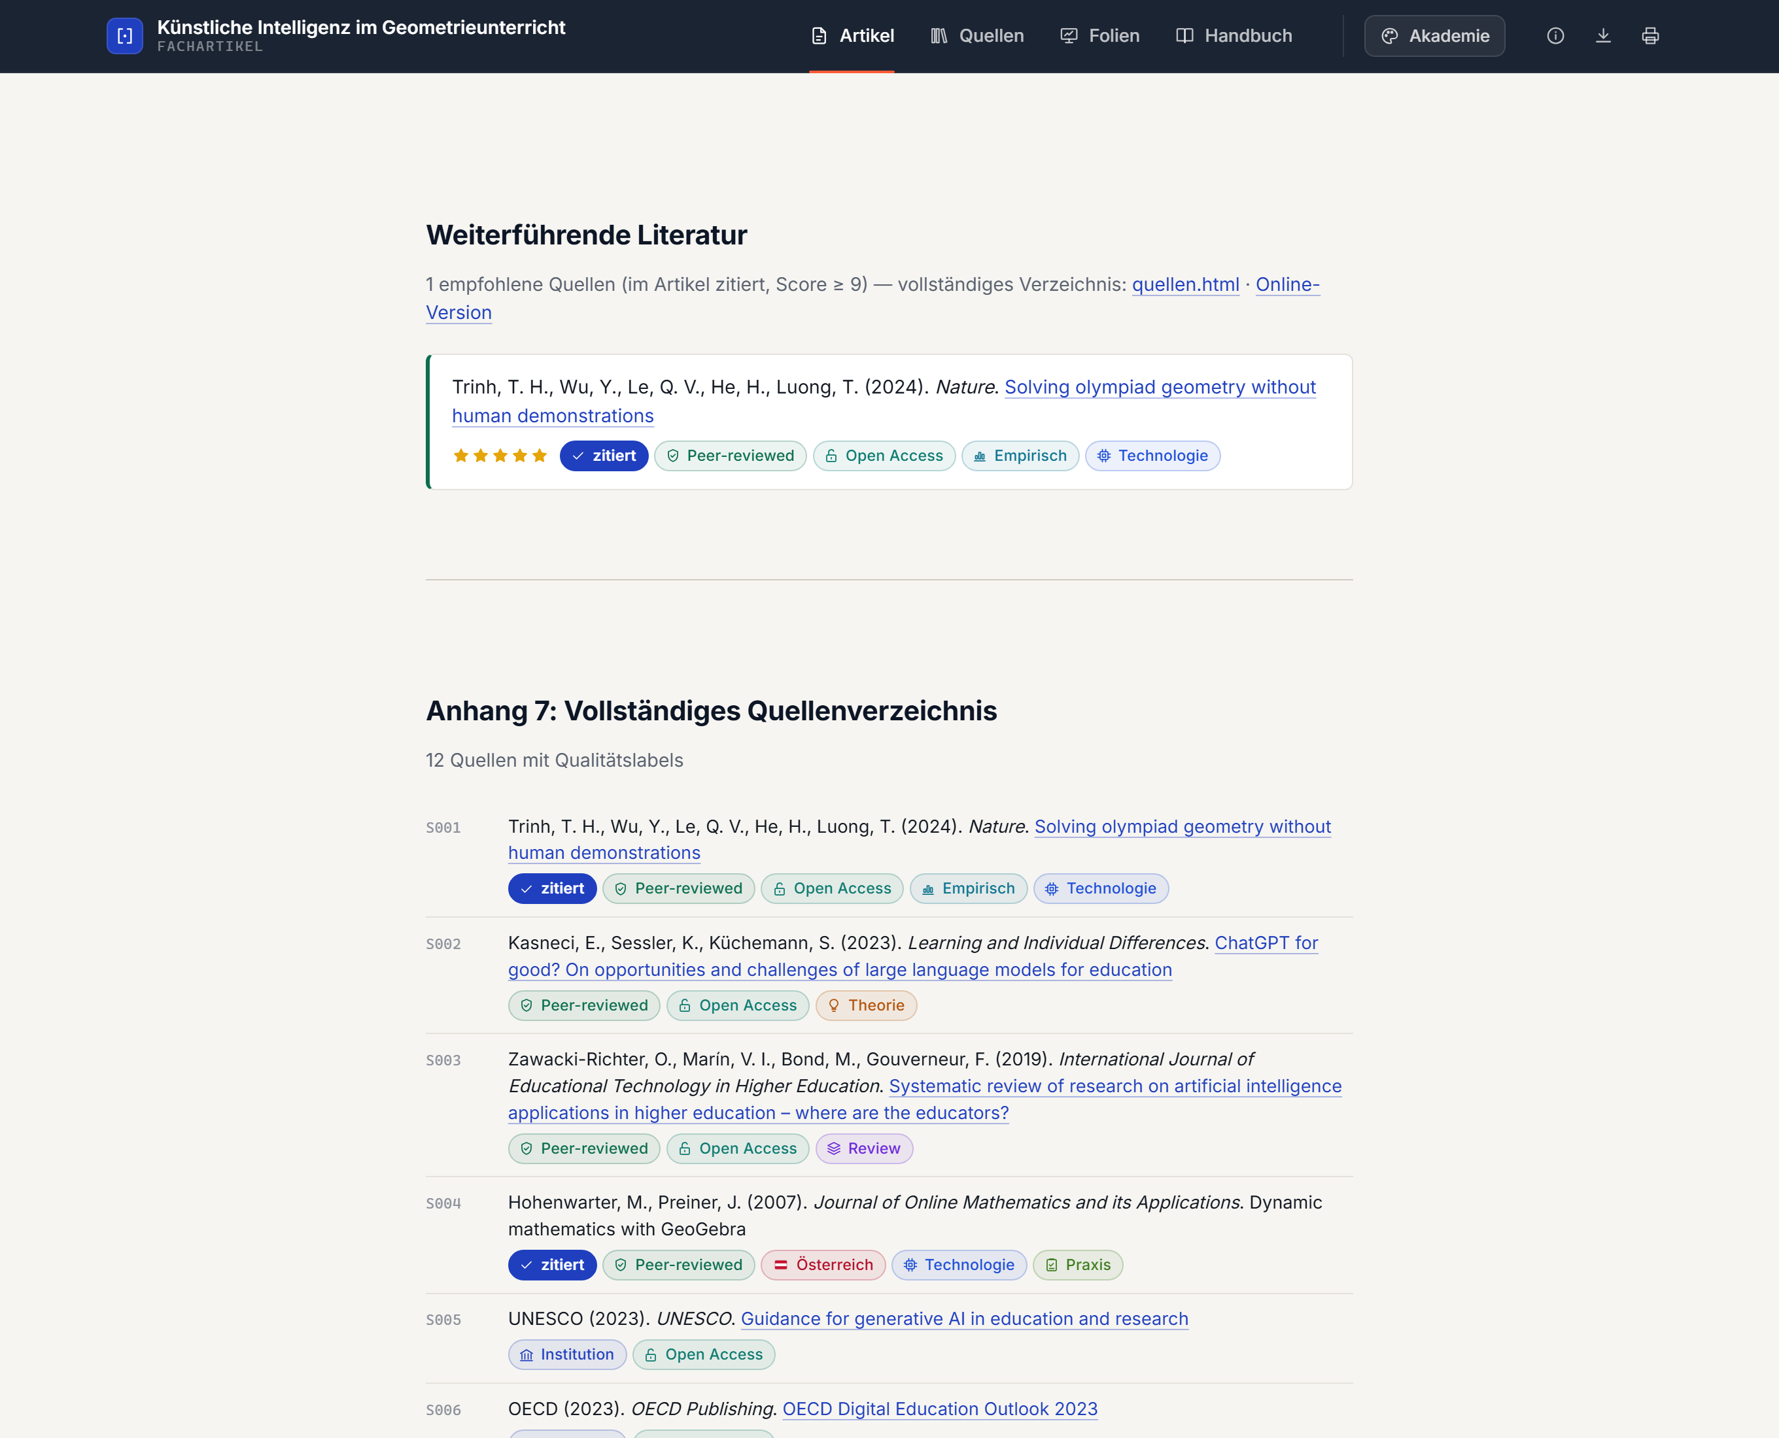Click Empirisch badge of source S001
This screenshot has width=1779, height=1438.
tap(968, 888)
